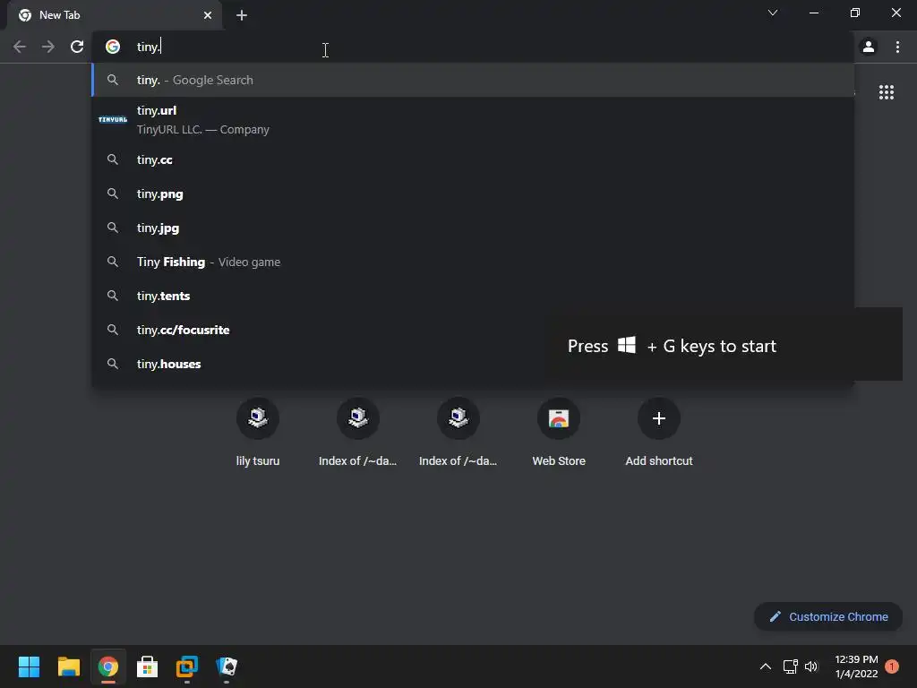The height and width of the screenshot is (688, 917).
Task: Select the New Tab tab
Action: pos(115,15)
